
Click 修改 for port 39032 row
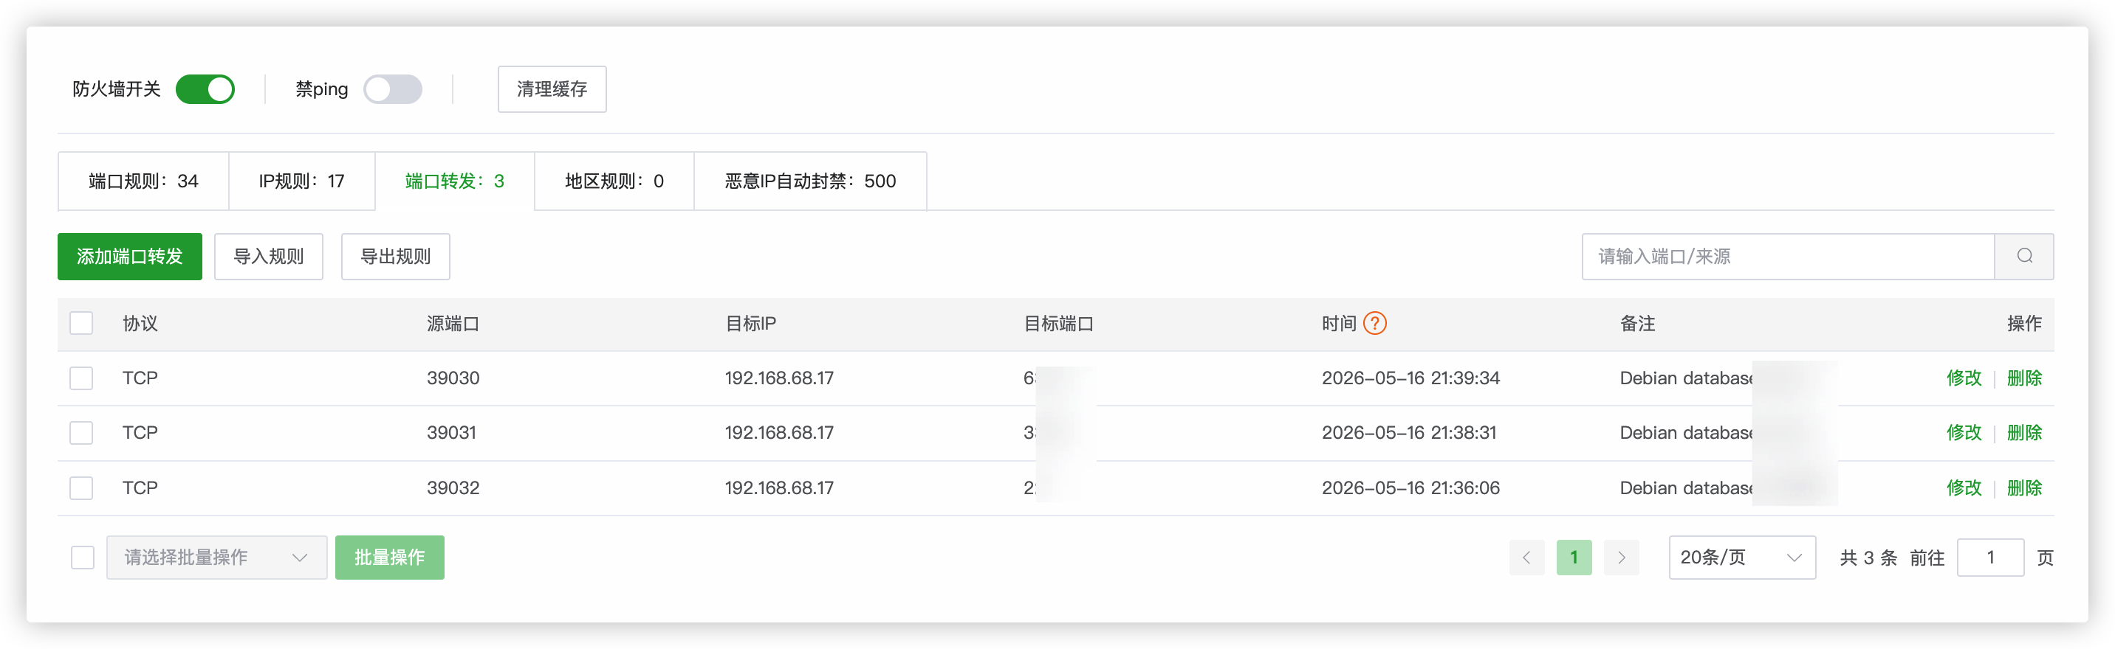[1964, 488]
